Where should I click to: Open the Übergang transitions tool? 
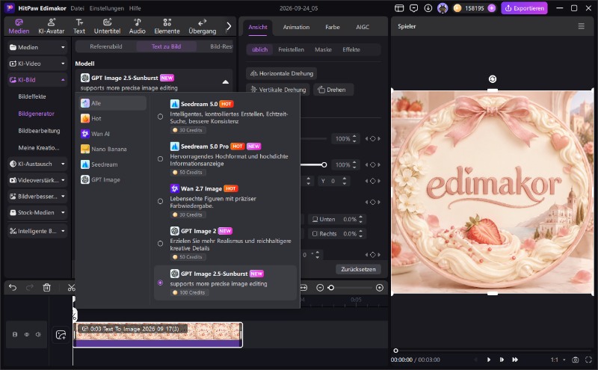coord(202,26)
